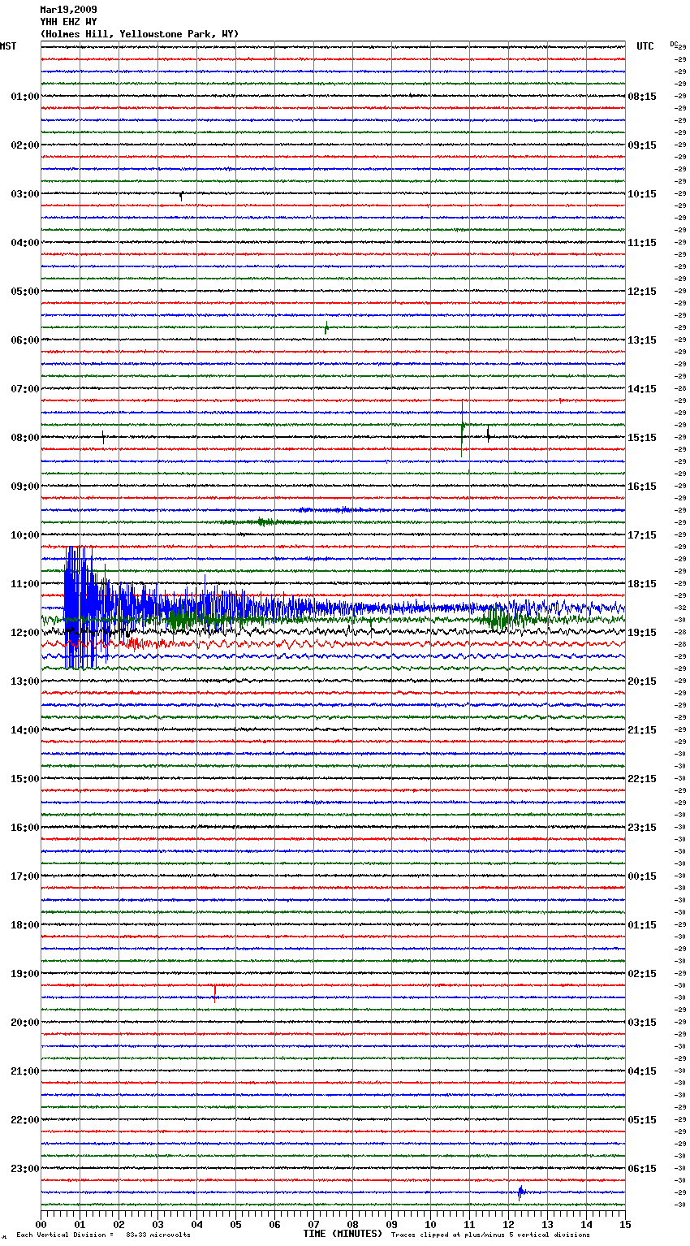Click the tall green spike near 07:45 MST
This screenshot has height=1246, width=690.
point(463,428)
